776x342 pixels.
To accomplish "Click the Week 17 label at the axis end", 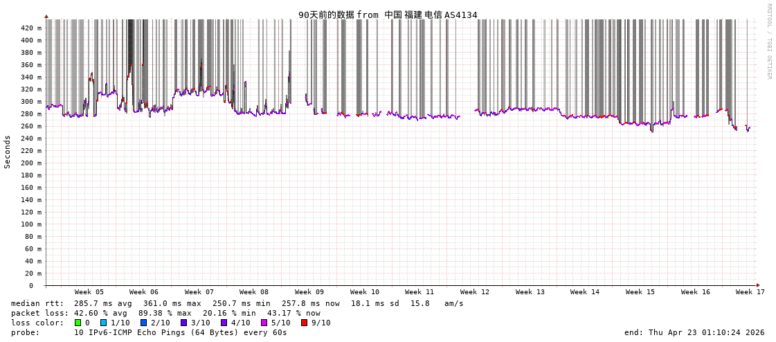I will (x=750, y=292).
